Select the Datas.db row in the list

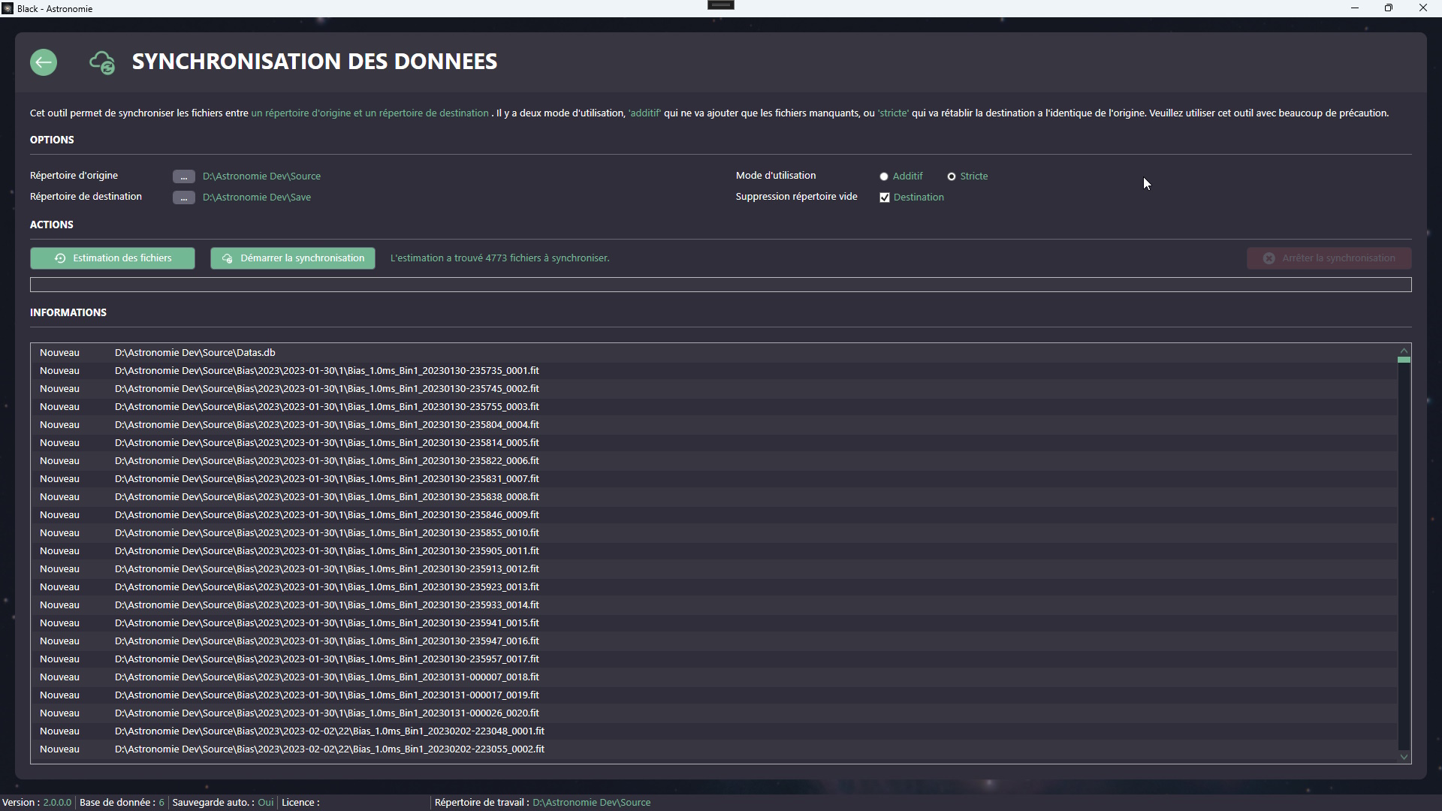click(195, 353)
